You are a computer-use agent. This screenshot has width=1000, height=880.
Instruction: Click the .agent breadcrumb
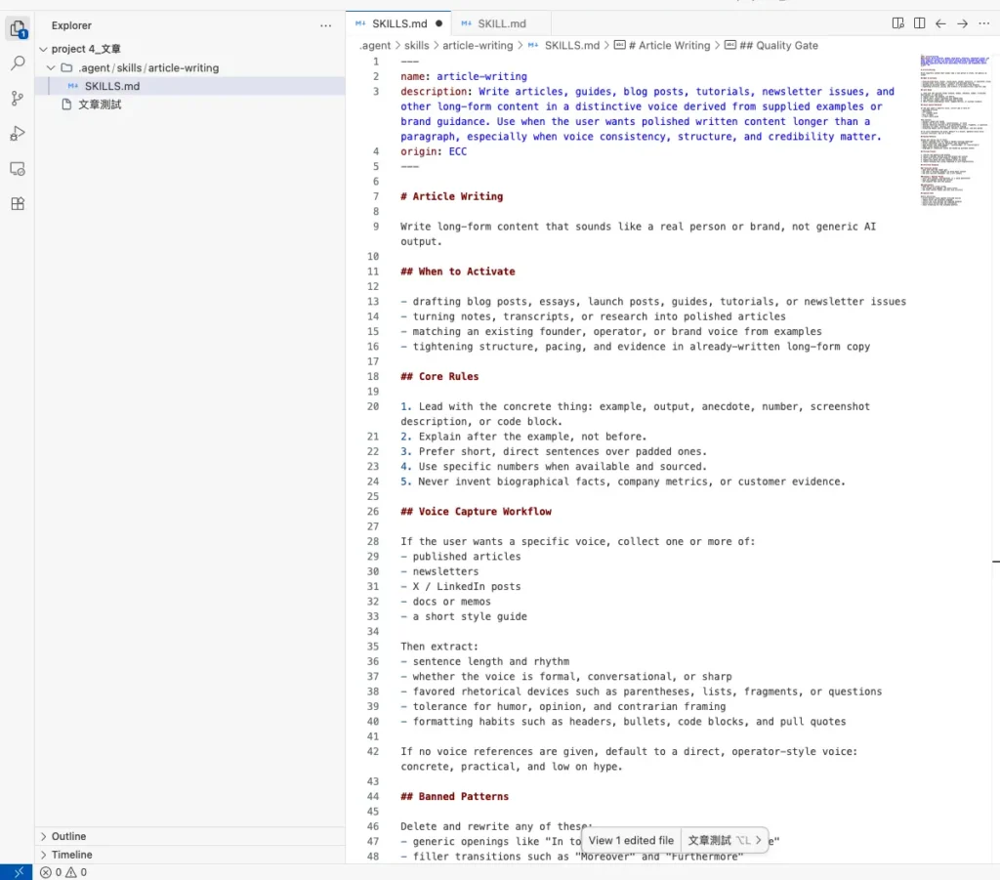375,45
